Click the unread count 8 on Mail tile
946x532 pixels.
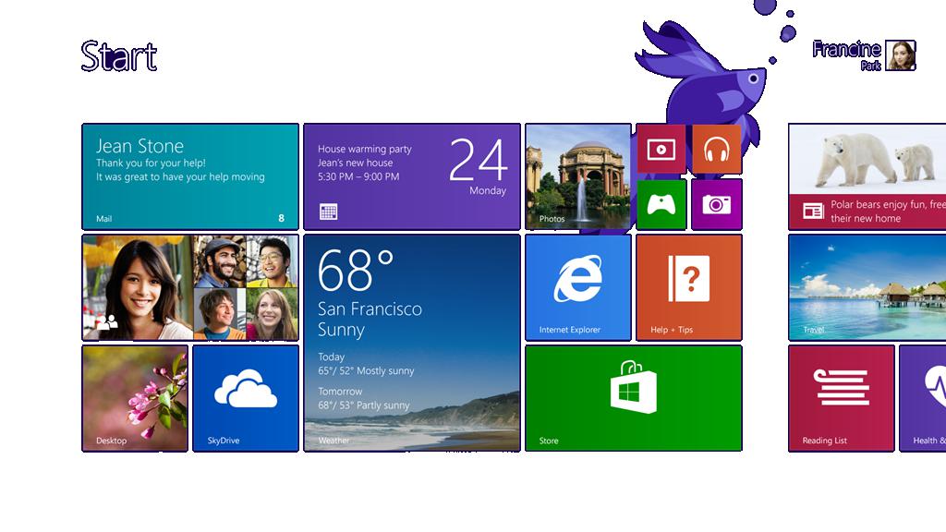pyautogui.click(x=281, y=218)
